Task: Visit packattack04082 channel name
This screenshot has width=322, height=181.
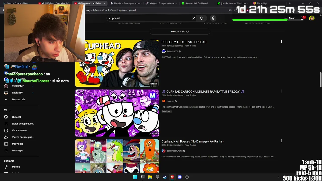Action: [175, 151]
